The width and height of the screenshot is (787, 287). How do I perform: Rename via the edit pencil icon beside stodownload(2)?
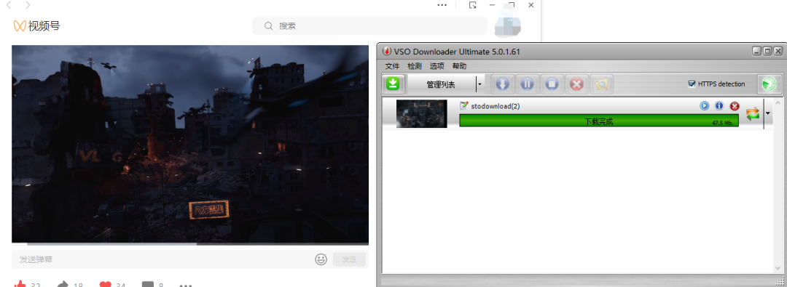[463, 105]
